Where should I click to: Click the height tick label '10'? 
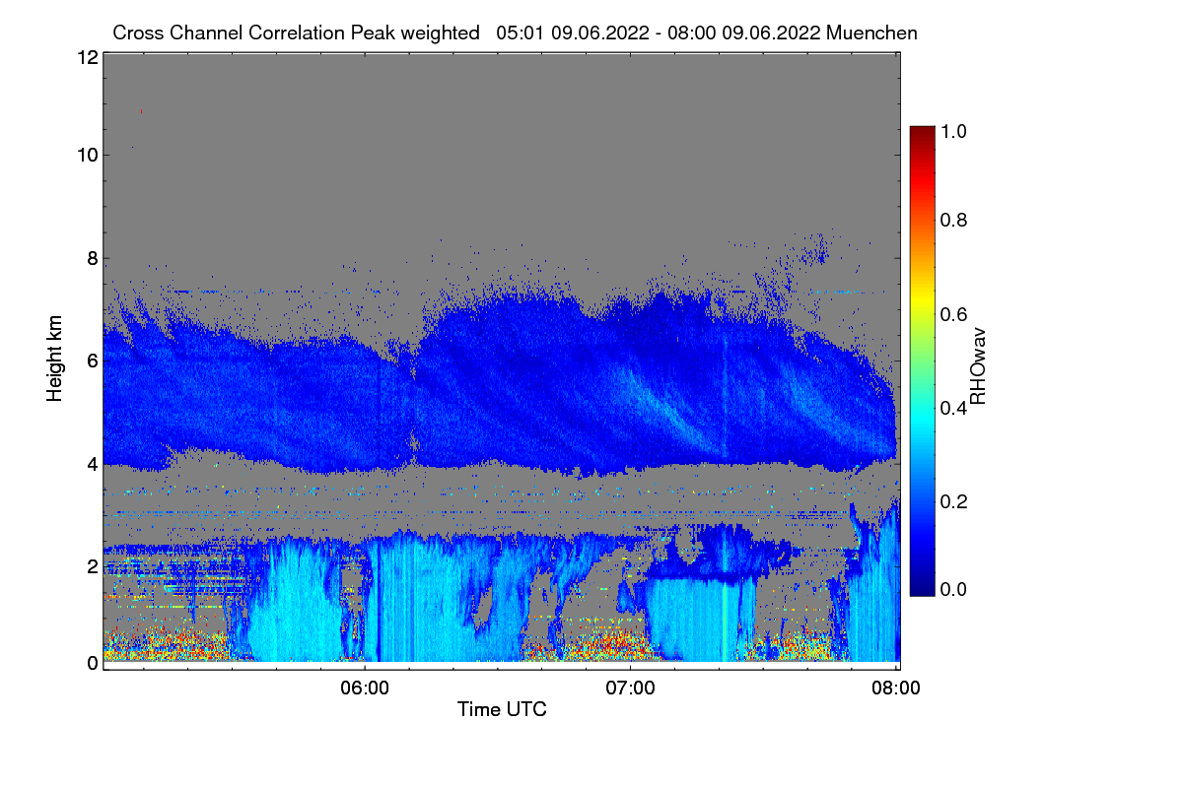pyautogui.click(x=86, y=154)
